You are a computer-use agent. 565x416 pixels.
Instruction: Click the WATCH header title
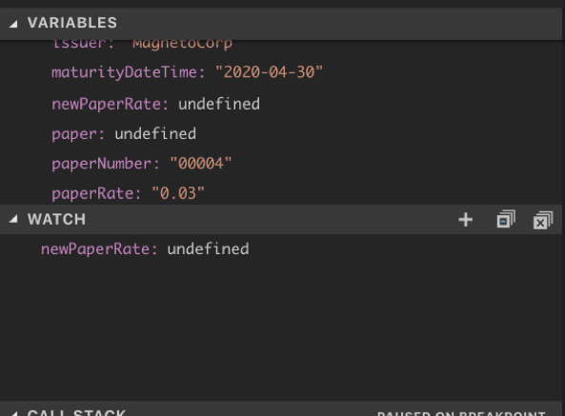point(56,220)
